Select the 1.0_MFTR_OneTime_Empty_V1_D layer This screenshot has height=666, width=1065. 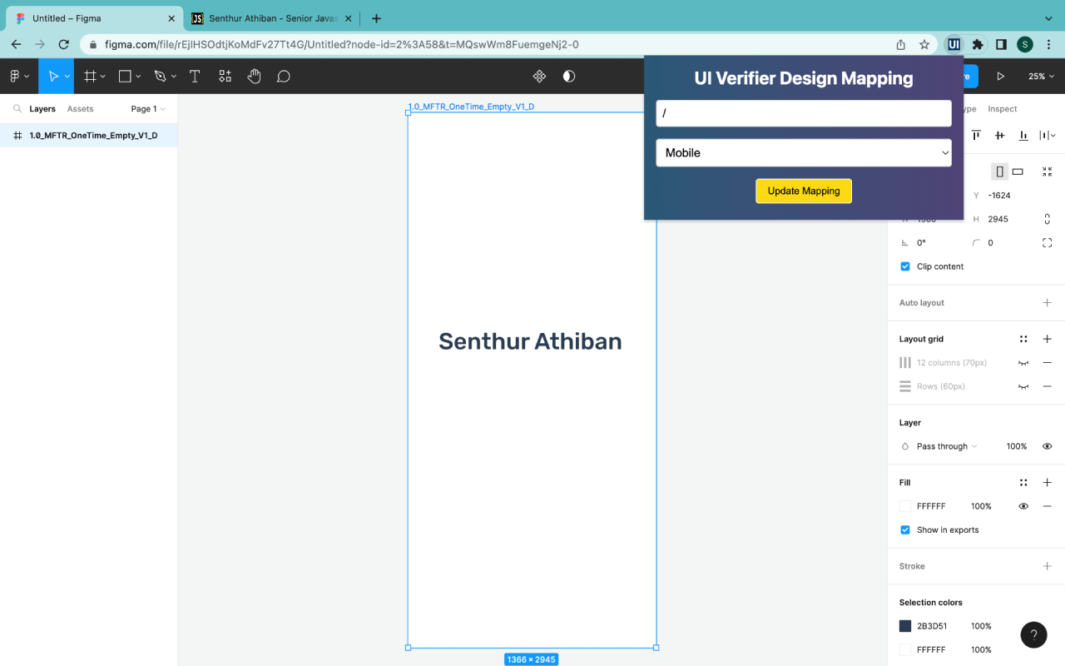pyautogui.click(x=88, y=135)
